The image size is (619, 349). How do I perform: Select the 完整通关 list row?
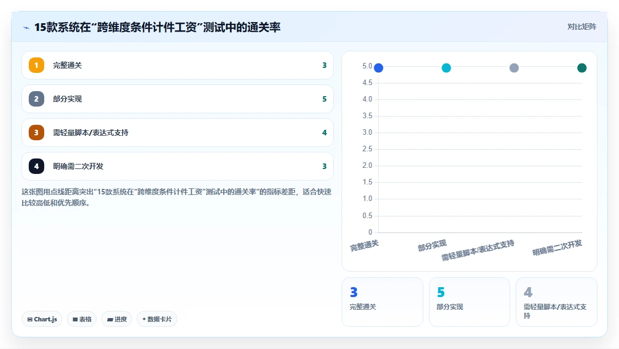pyautogui.click(x=177, y=65)
